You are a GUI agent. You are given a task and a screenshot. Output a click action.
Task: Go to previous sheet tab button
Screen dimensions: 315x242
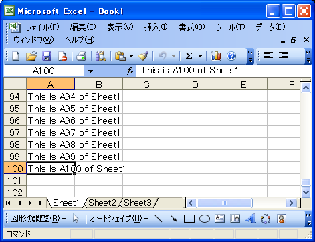(x=19, y=203)
